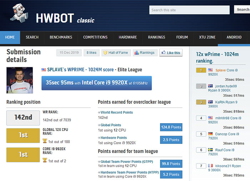Image resolution: width=250 pixels, height=181 pixels.
Task: Select the Home navigation tab
Action: tap(10, 37)
